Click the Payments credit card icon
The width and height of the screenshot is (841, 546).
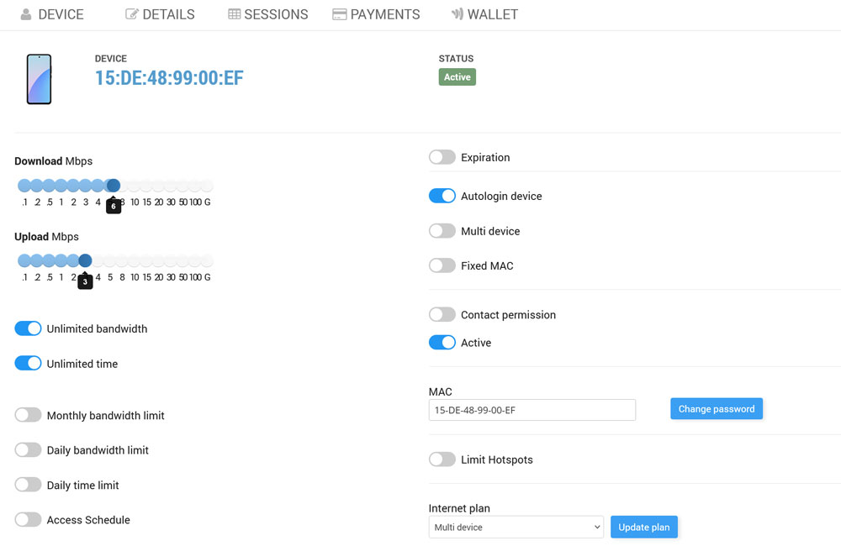coord(340,14)
